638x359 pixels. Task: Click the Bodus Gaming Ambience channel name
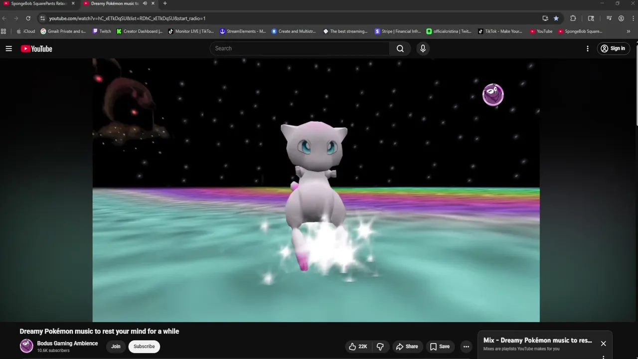coord(67,344)
